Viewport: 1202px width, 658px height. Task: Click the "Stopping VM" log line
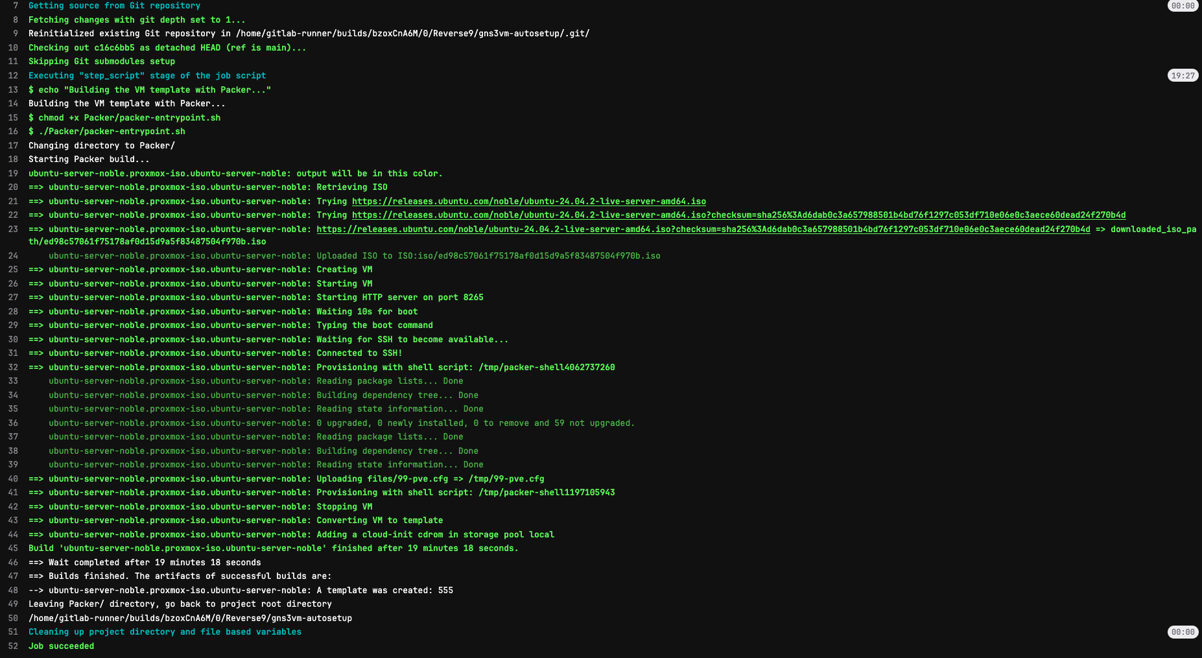pos(200,507)
